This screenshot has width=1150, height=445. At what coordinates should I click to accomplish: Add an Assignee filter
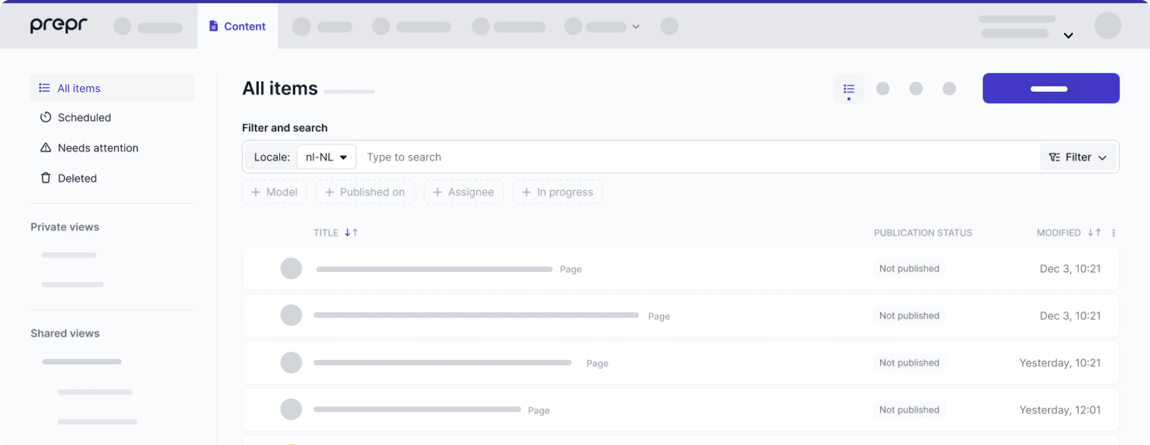tap(463, 192)
